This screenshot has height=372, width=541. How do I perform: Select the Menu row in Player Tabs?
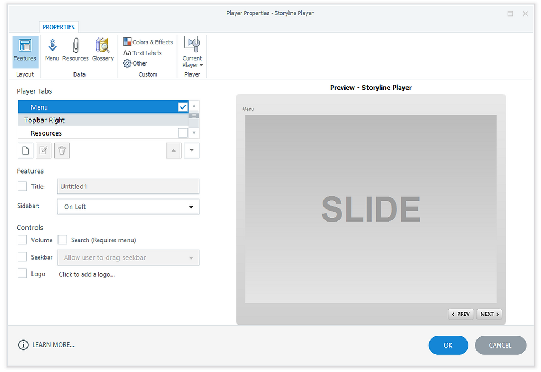tap(103, 107)
